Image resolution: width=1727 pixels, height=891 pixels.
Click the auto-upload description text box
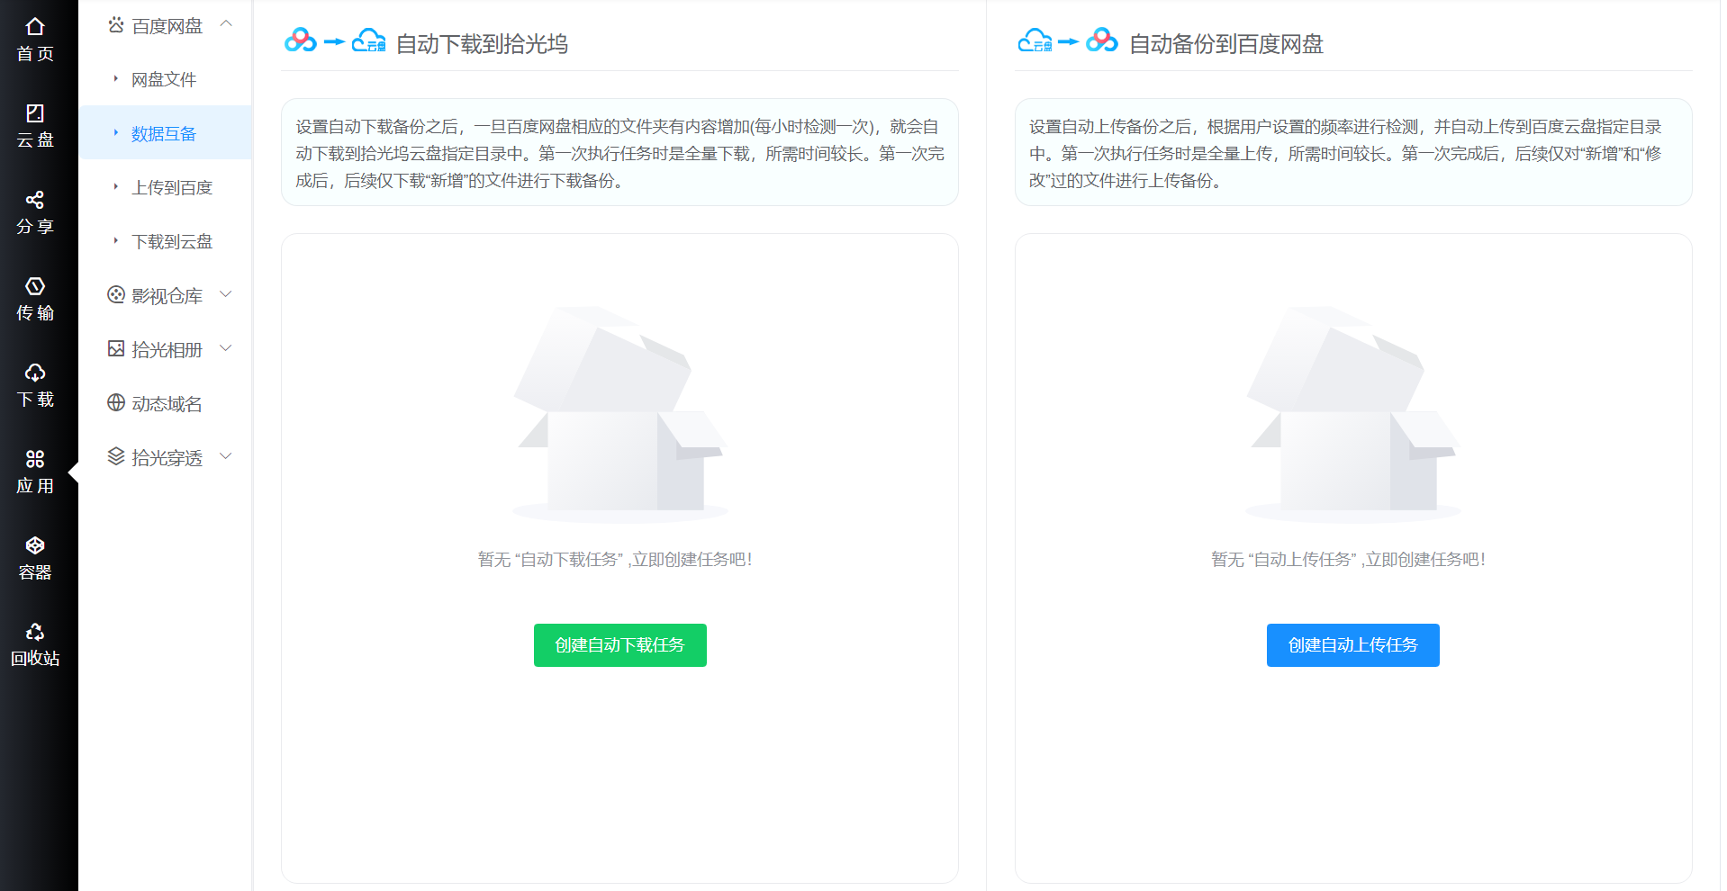click(x=1353, y=153)
